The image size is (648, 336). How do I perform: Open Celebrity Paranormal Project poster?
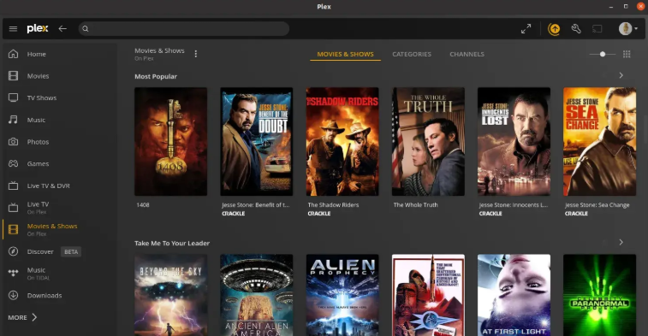coord(600,295)
